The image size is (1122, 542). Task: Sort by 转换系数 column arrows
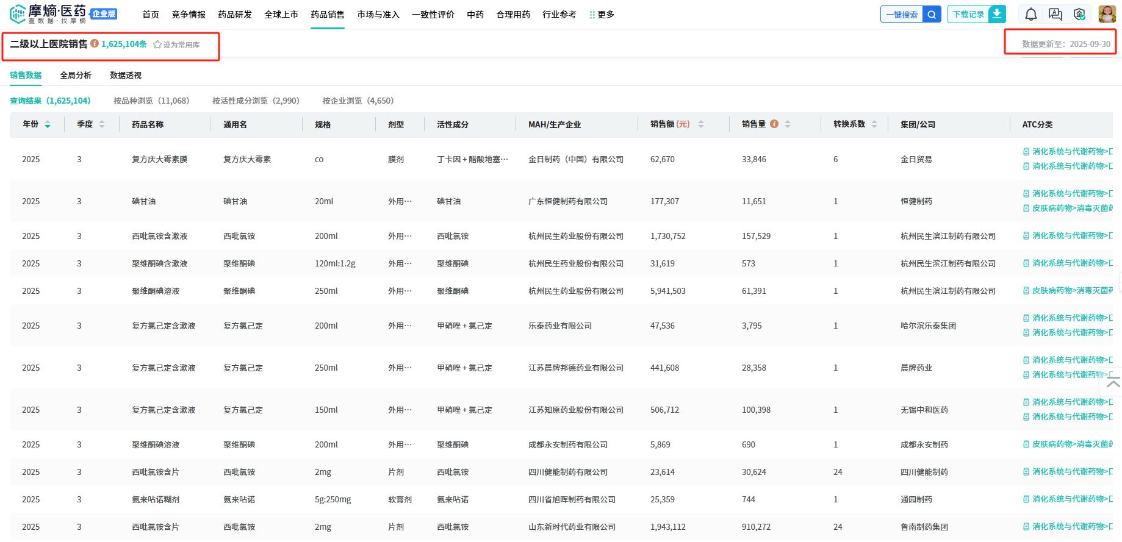tap(874, 124)
